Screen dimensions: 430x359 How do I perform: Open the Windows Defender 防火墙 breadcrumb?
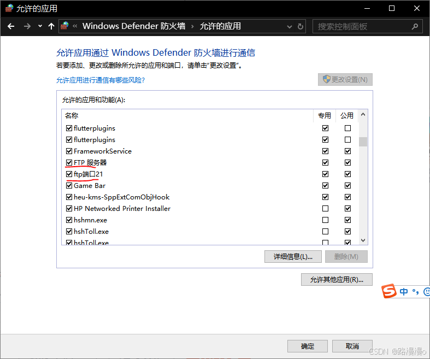[134, 26]
